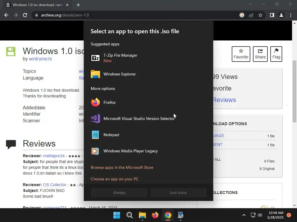Open the Chrome profile icon
297x222 pixels.
point(281,15)
